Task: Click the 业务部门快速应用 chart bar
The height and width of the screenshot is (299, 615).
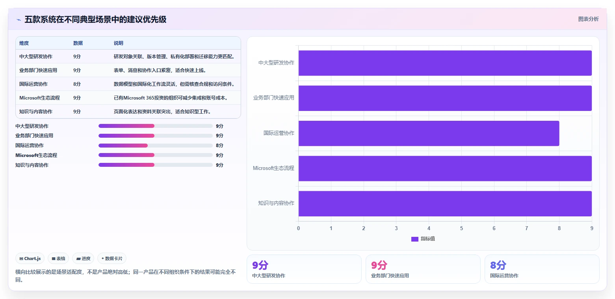Action: [x=445, y=98]
